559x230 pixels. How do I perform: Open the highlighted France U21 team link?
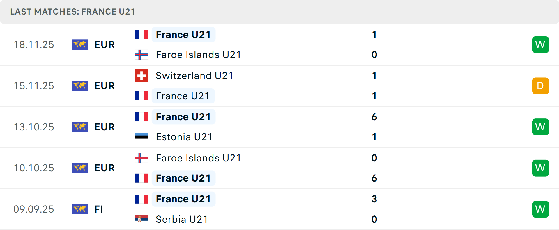183,35
